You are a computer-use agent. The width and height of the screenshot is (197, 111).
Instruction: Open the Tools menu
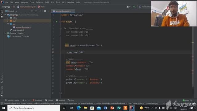(58, 2)
